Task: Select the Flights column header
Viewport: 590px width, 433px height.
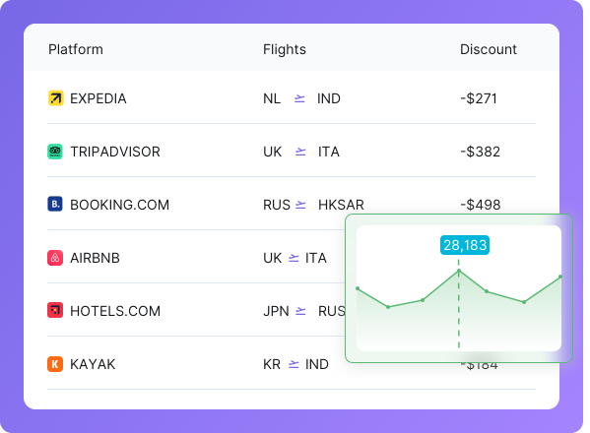Action: pyautogui.click(x=285, y=49)
